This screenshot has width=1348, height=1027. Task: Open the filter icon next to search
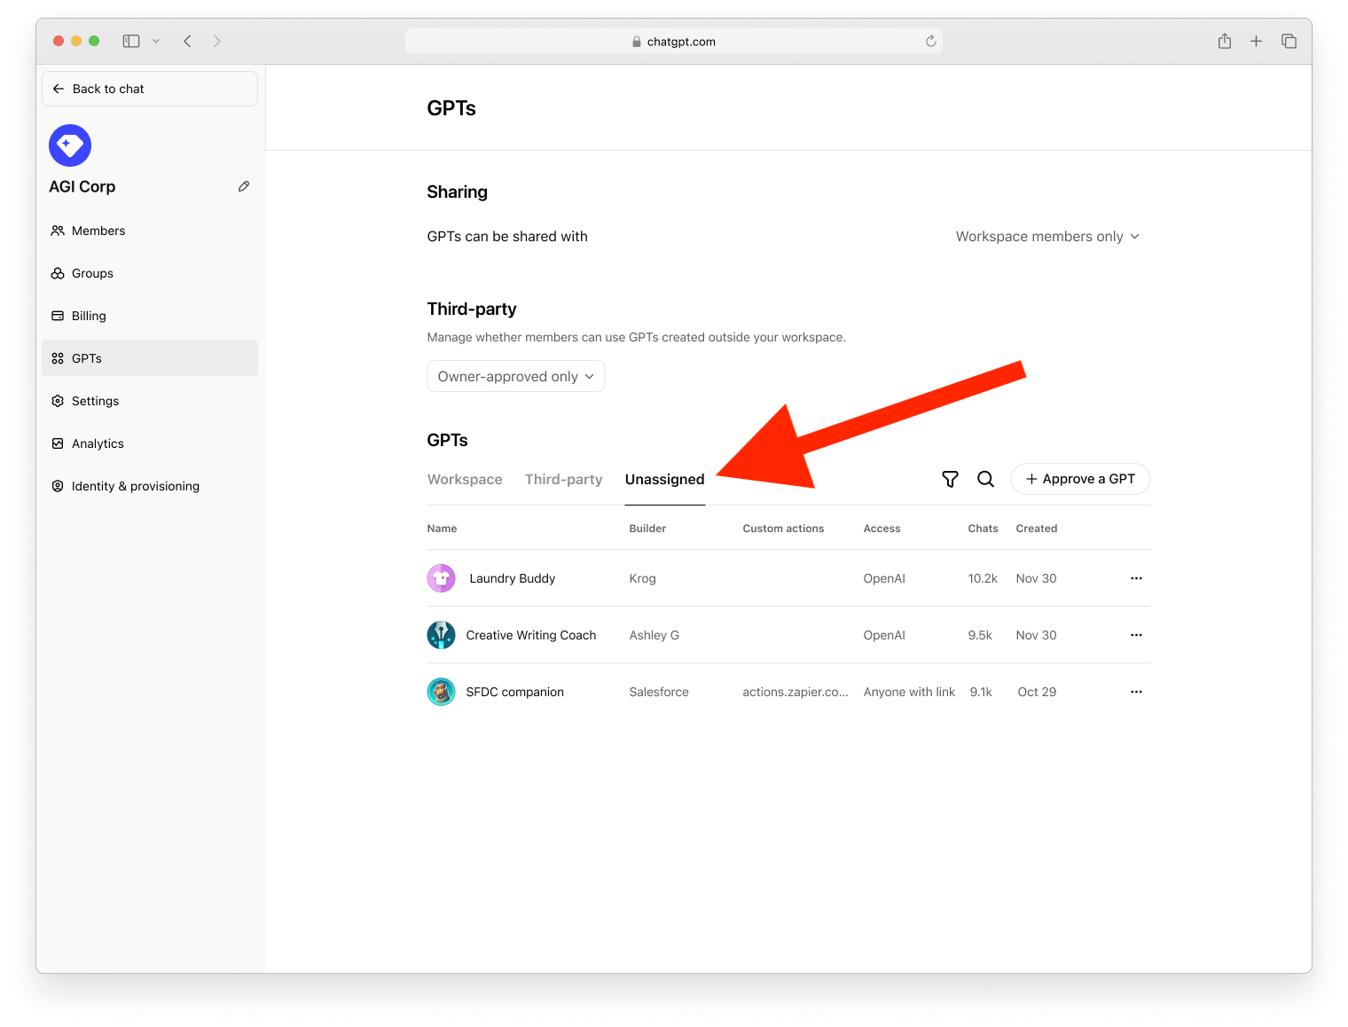(949, 479)
